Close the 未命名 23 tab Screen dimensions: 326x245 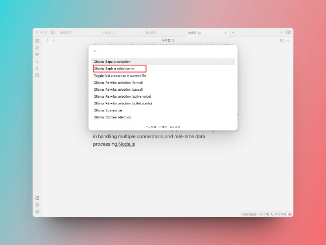(225, 33)
